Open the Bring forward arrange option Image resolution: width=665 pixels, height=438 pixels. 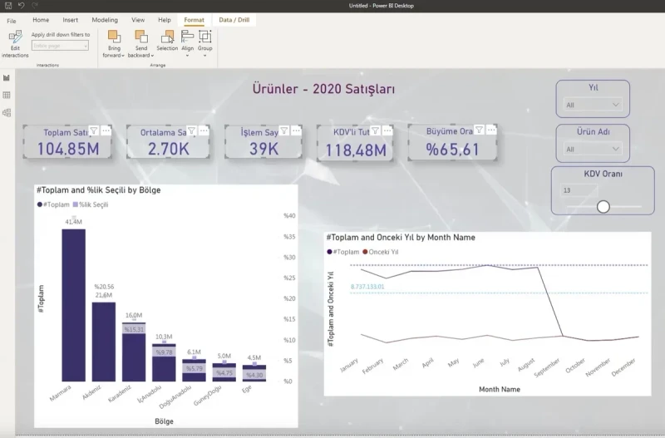coord(114,37)
